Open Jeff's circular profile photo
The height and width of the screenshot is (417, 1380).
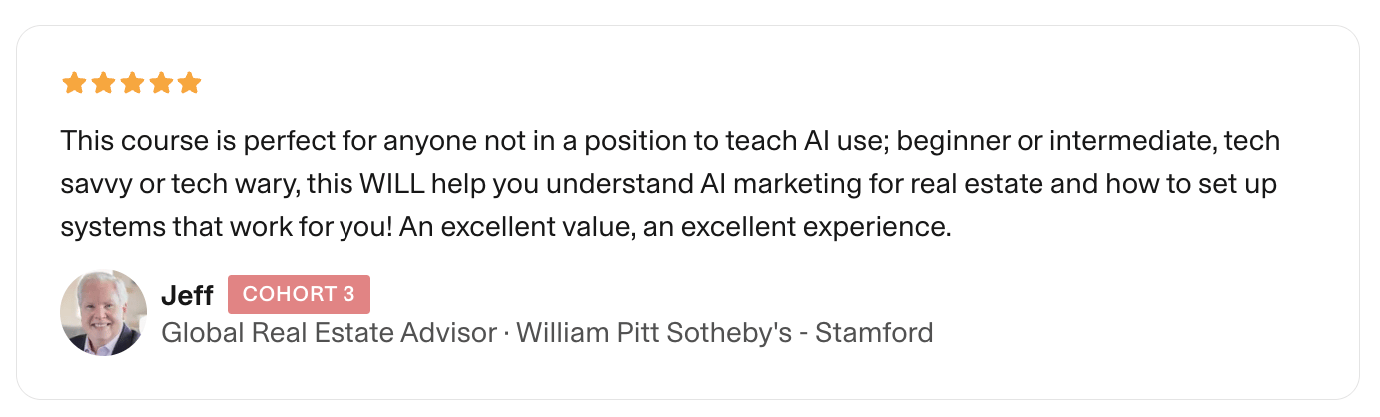click(x=104, y=313)
